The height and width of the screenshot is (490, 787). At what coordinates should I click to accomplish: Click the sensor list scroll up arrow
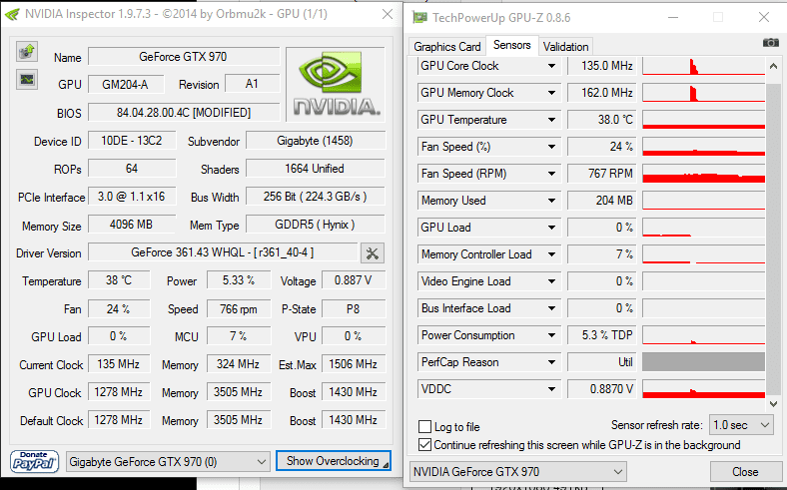(773, 66)
